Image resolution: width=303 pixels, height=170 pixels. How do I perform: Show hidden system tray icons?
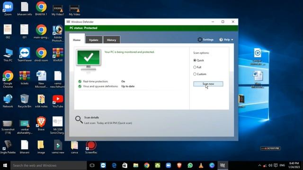click(x=259, y=165)
